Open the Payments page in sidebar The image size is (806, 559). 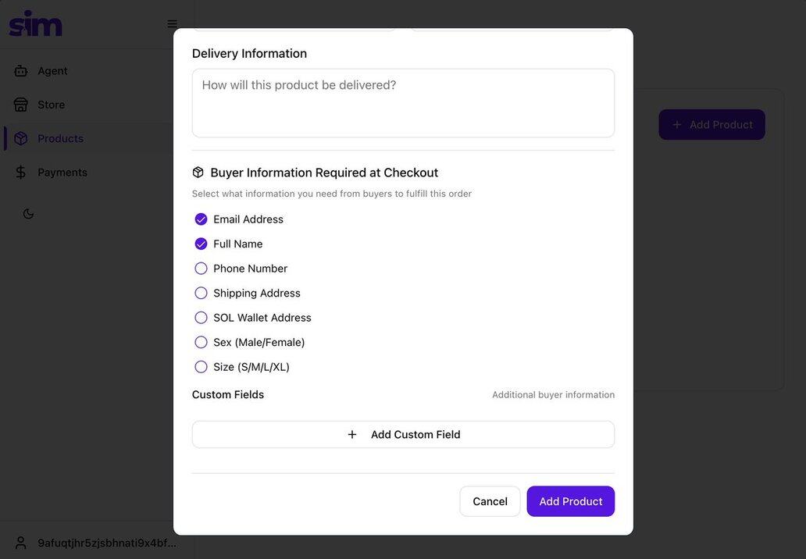[62, 173]
